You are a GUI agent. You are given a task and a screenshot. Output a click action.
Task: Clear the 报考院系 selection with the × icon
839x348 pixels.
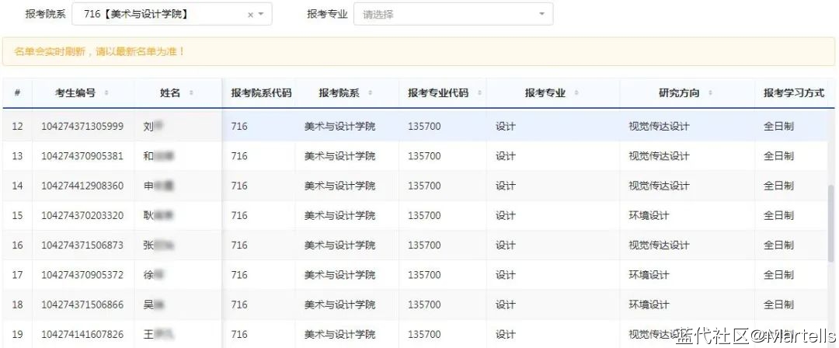click(x=250, y=15)
